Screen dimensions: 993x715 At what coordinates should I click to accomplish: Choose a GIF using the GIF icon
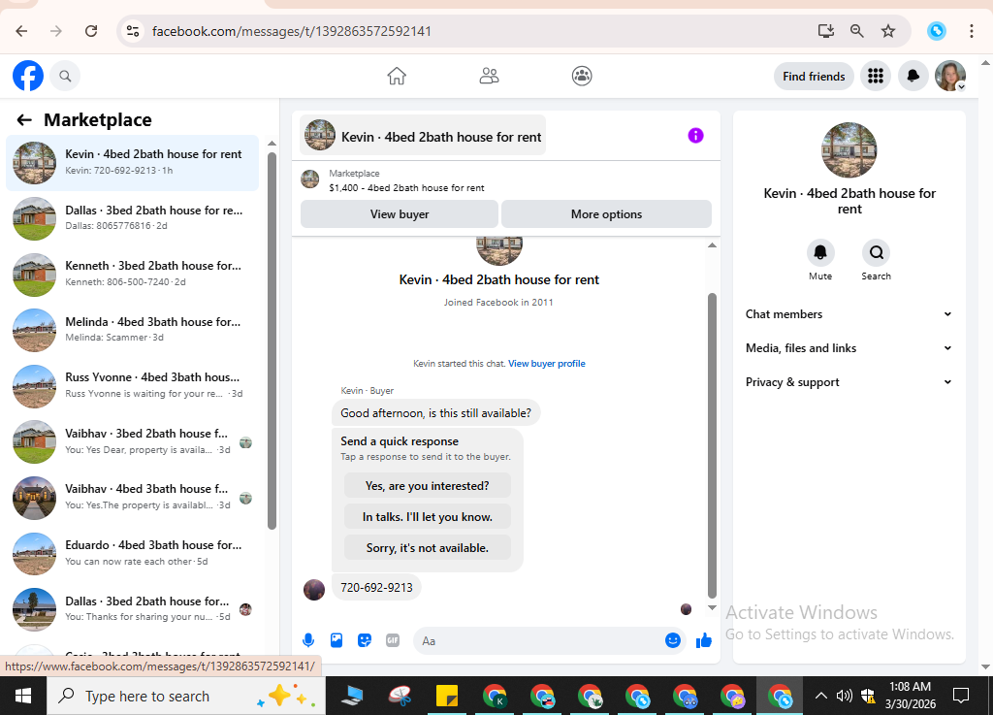tap(393, 640)
